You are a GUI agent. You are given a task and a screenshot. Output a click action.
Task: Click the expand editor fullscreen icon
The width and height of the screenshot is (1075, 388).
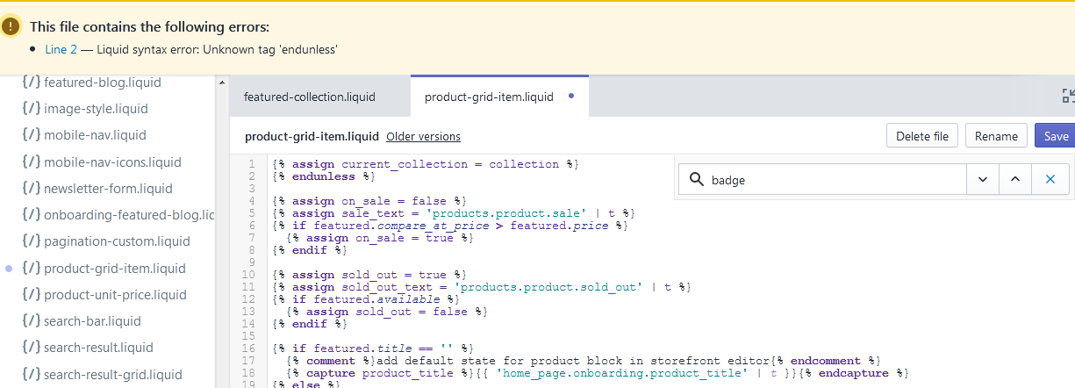1068,97
